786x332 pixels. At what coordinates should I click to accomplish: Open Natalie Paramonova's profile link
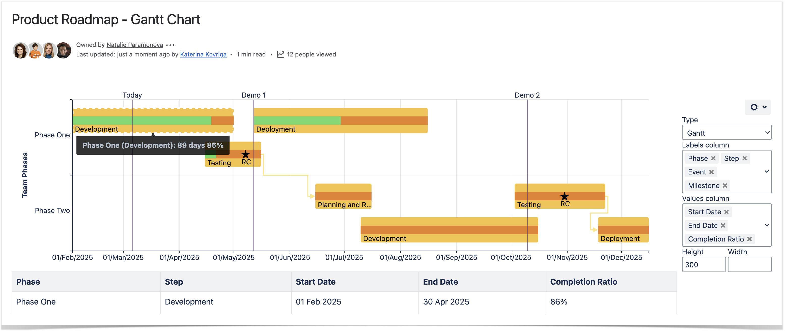(x=134, y=45)
